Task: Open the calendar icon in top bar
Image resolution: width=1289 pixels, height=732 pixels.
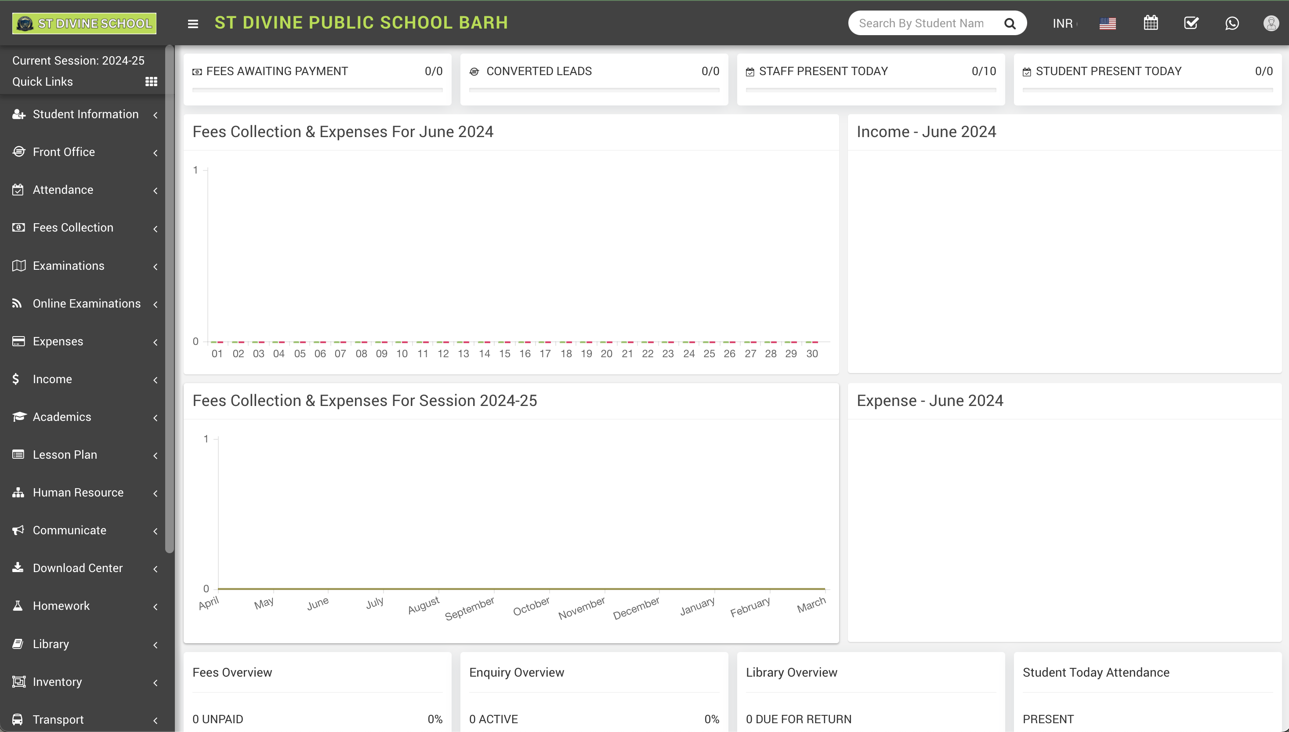Action: 1151,23
